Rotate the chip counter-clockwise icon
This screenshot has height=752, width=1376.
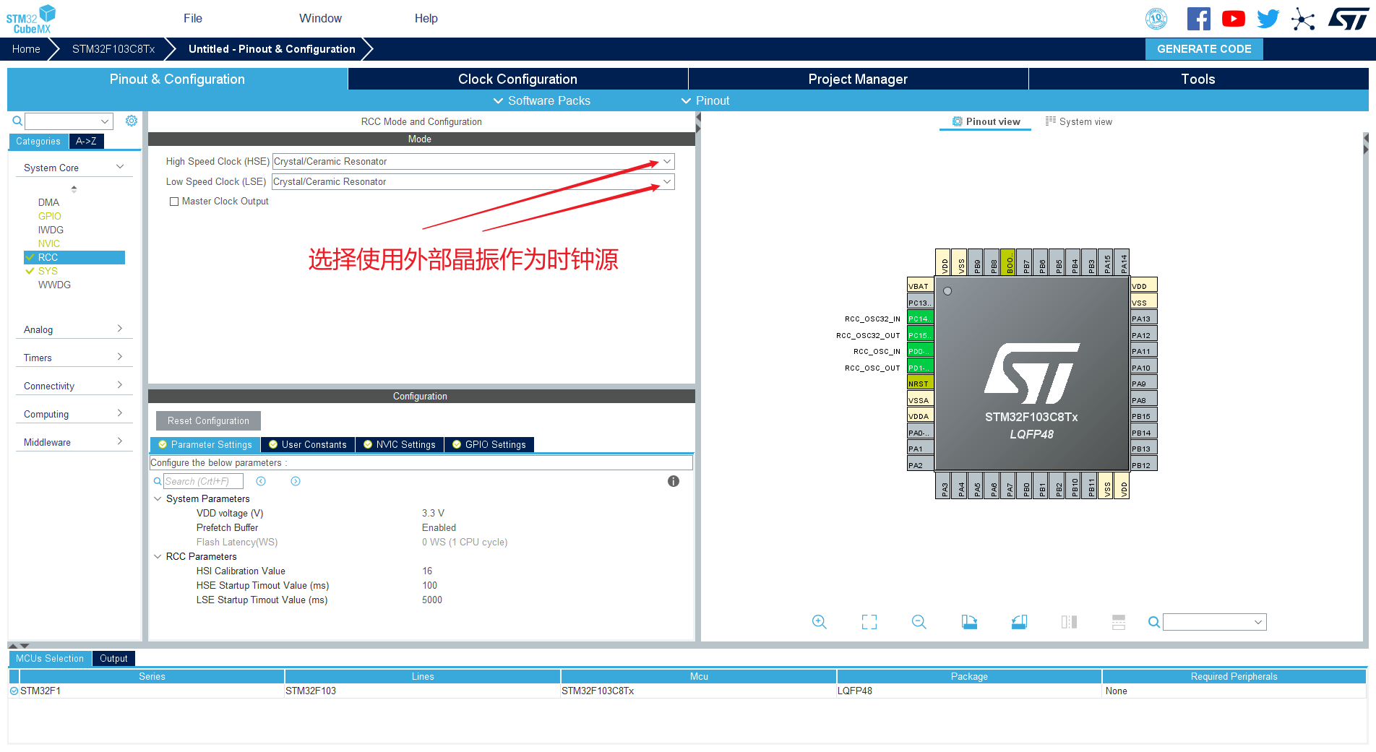(1019, 622)
